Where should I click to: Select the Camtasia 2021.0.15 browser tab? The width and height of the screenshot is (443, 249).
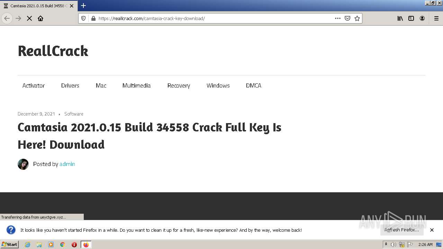(x=38, y=6)
